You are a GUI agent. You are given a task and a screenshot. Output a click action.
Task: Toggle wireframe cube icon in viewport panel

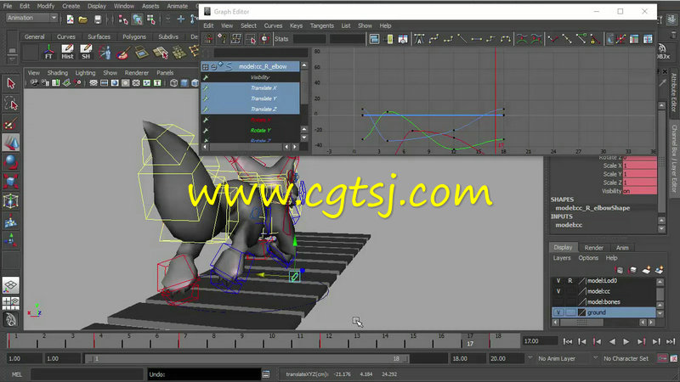click(x=174, y=82)
